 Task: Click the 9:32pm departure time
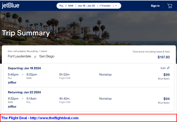13,99
